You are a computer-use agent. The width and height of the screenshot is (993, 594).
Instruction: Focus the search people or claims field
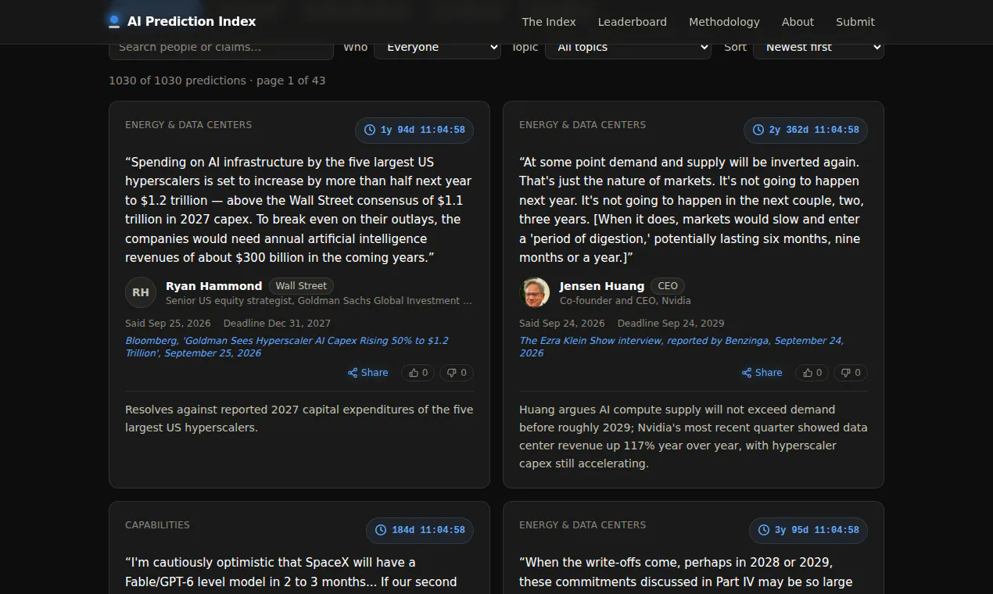[221, 47]
